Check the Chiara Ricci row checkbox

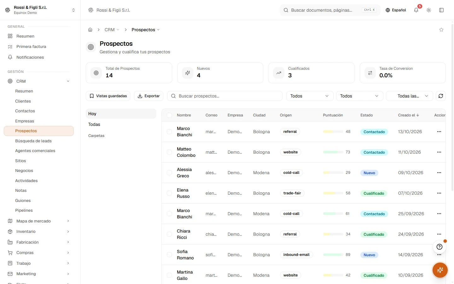coord(169,234)
